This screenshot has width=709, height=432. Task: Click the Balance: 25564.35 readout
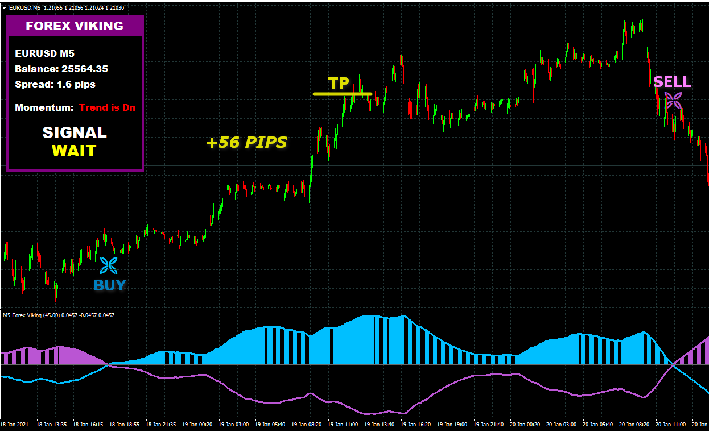[61, 69]
